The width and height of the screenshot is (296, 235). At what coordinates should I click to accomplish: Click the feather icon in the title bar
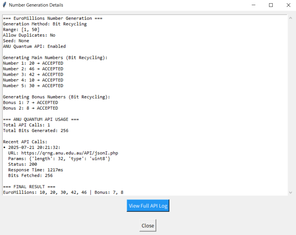click(4, 5)
